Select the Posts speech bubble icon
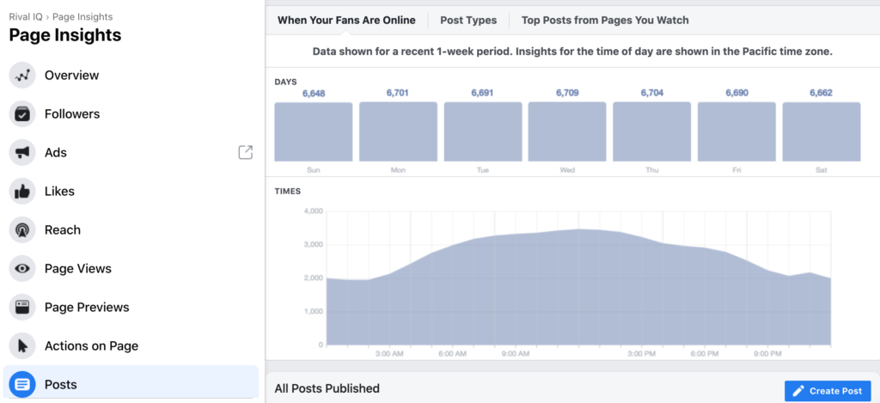This screenshot has width=880, height=403. click(22, 384)
